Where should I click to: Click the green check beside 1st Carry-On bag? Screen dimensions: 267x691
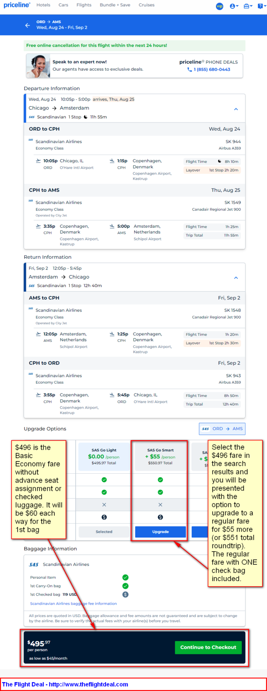click(125, 586)
